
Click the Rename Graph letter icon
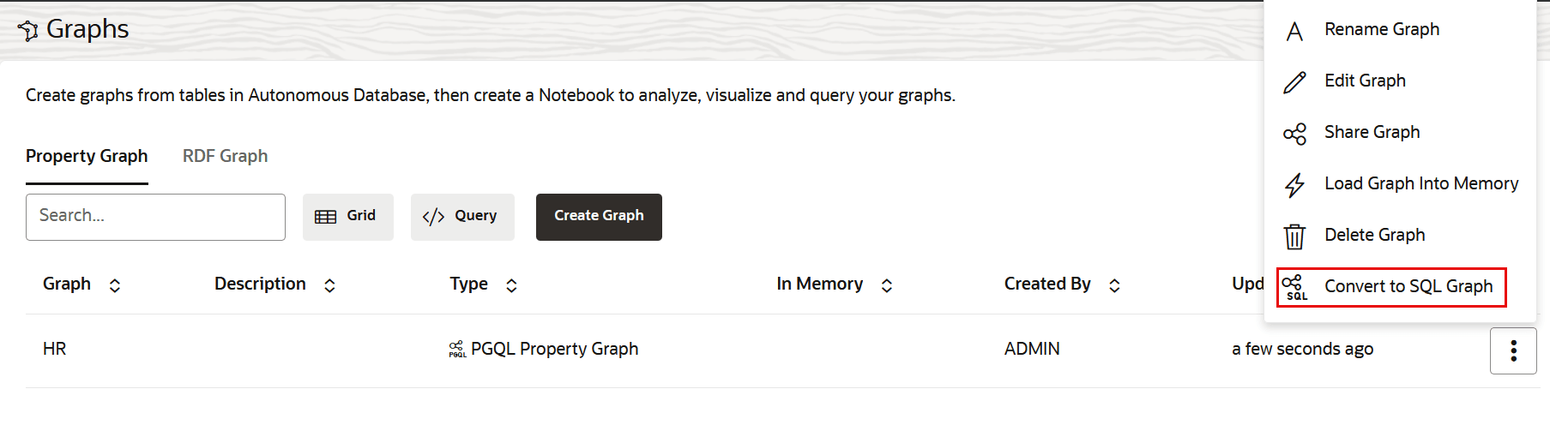(x=1294, y=32)
